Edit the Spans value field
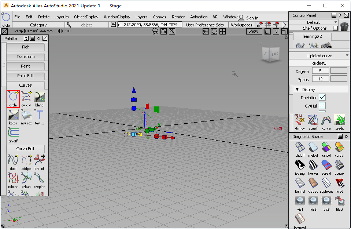Viewport: 351px width, 229px height. click(320, 79)
